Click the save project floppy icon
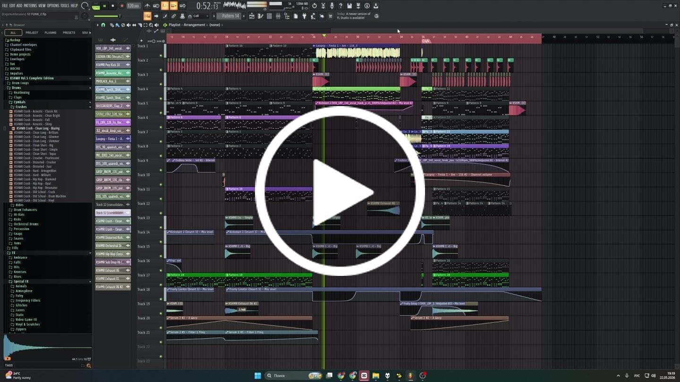Screen dimensions: 680x382 (349, 6)
